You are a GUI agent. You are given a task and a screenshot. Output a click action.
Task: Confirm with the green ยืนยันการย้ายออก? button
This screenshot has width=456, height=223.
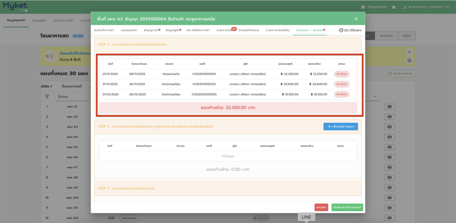pyautogui.click(x=347, y=207)
